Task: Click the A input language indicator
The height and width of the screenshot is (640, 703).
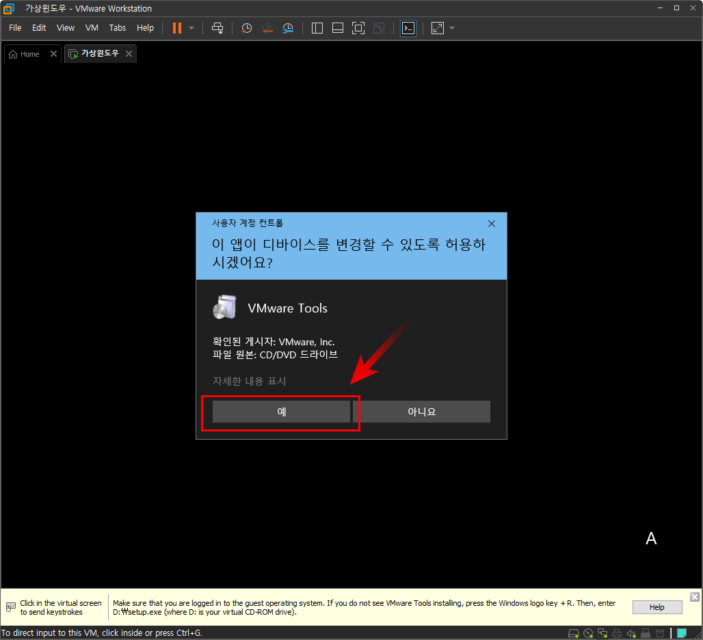Action: coord(651,538)
